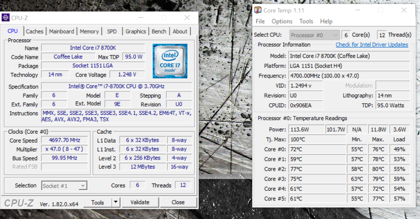Click the Level 2 value '6 x 256 KBytes'

coord(142,158)
